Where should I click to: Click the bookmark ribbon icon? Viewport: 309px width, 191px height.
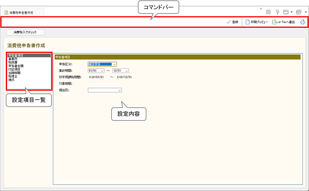click(x=268, y=12)
